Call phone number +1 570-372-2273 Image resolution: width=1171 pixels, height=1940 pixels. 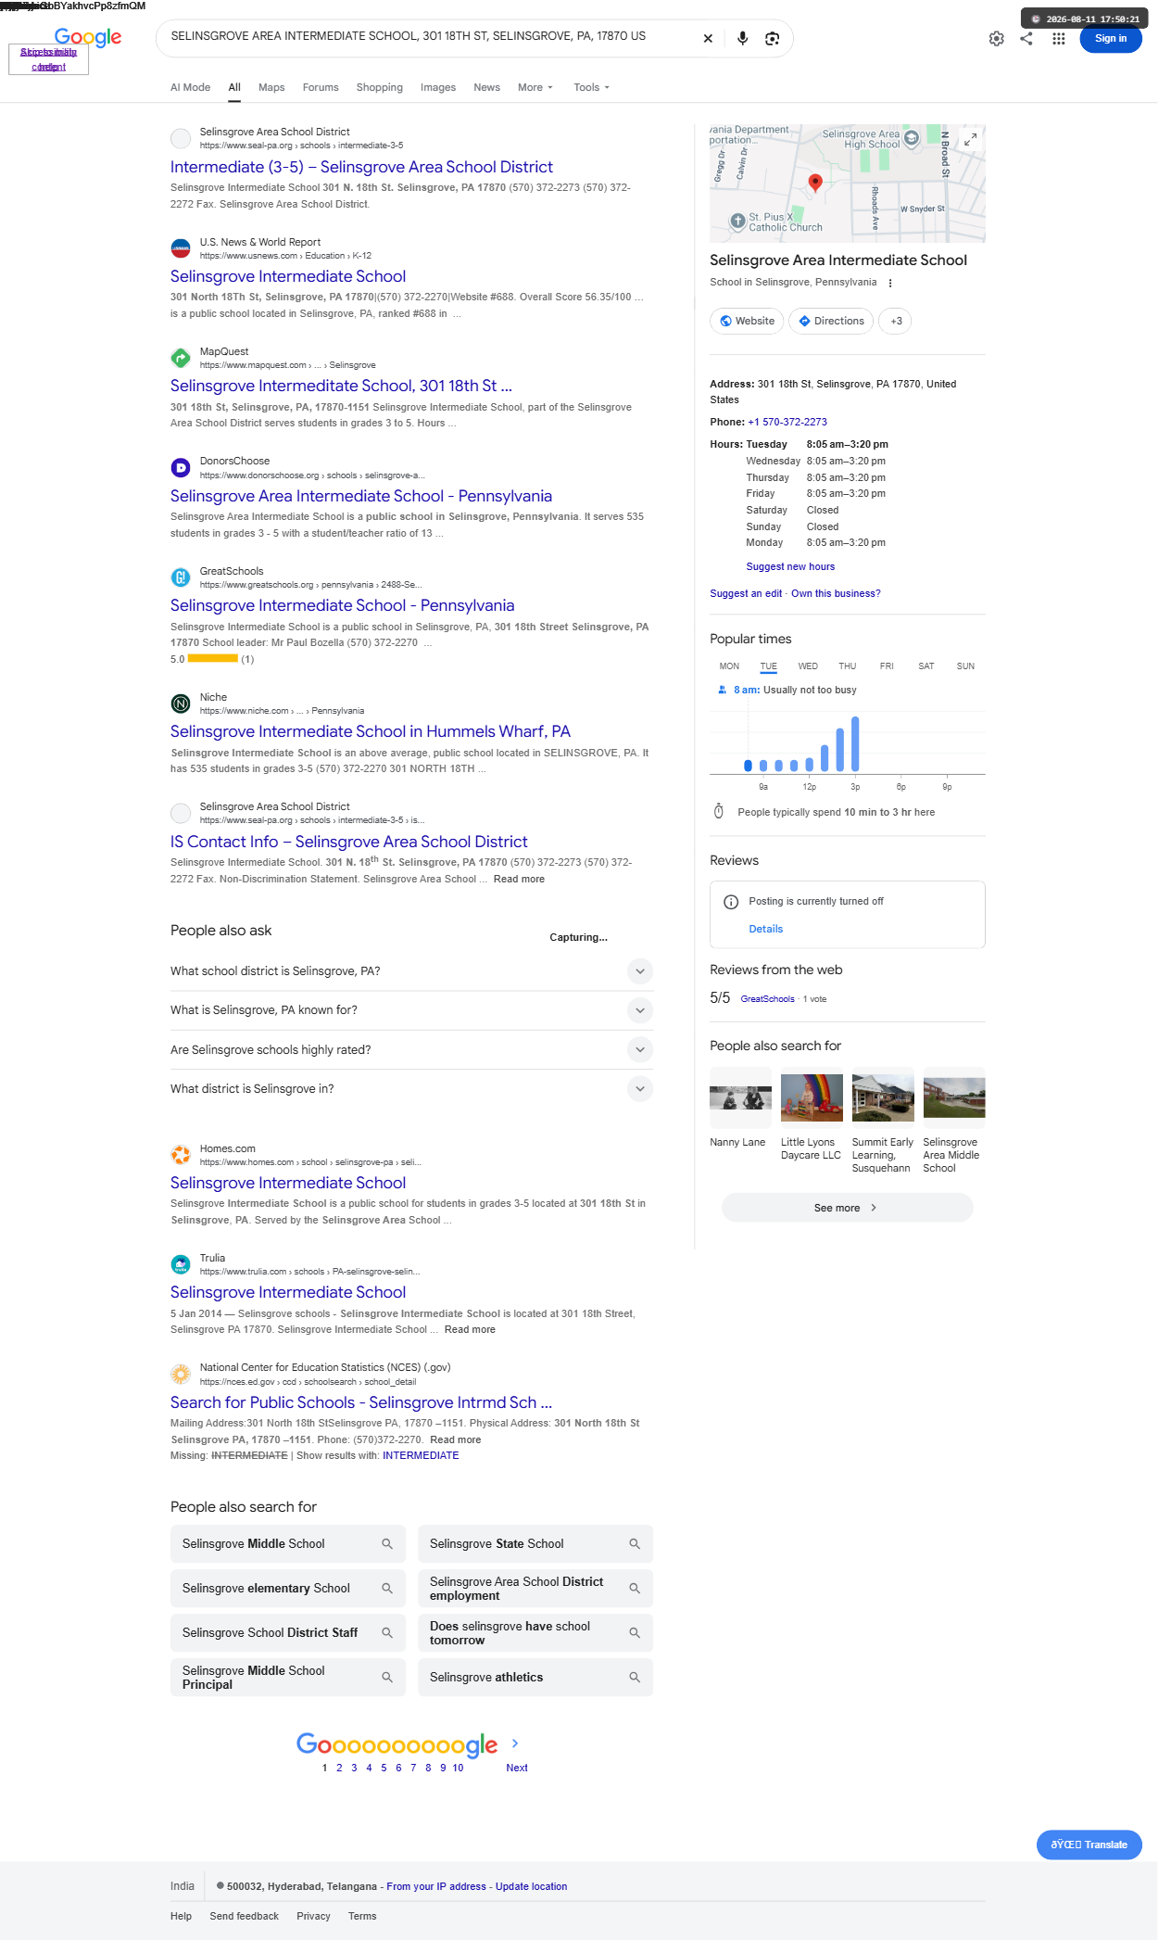(787, 422)
